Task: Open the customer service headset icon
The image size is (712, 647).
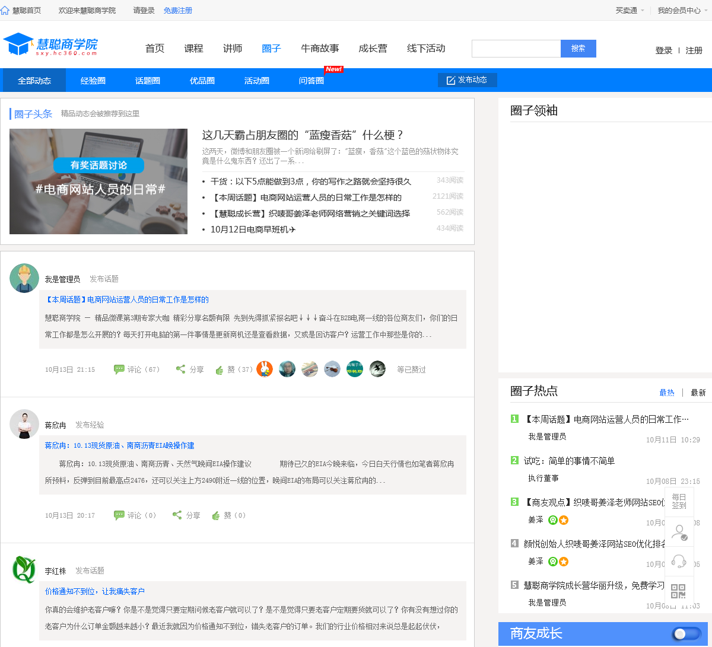Action: tap(678, 561)
